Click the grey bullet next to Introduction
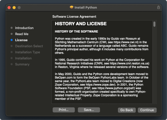167x120 pixels. [x=12, y=28]
